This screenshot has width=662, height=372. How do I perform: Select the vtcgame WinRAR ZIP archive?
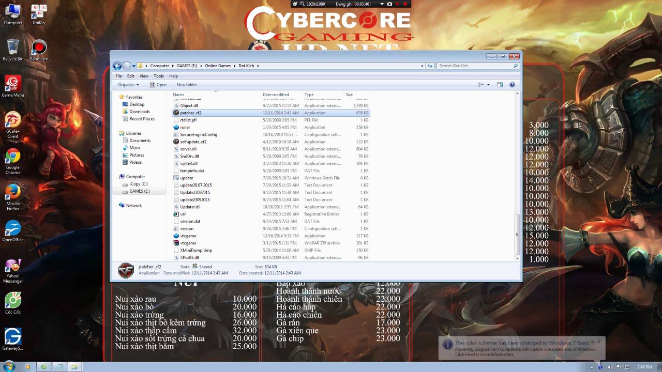271,243
